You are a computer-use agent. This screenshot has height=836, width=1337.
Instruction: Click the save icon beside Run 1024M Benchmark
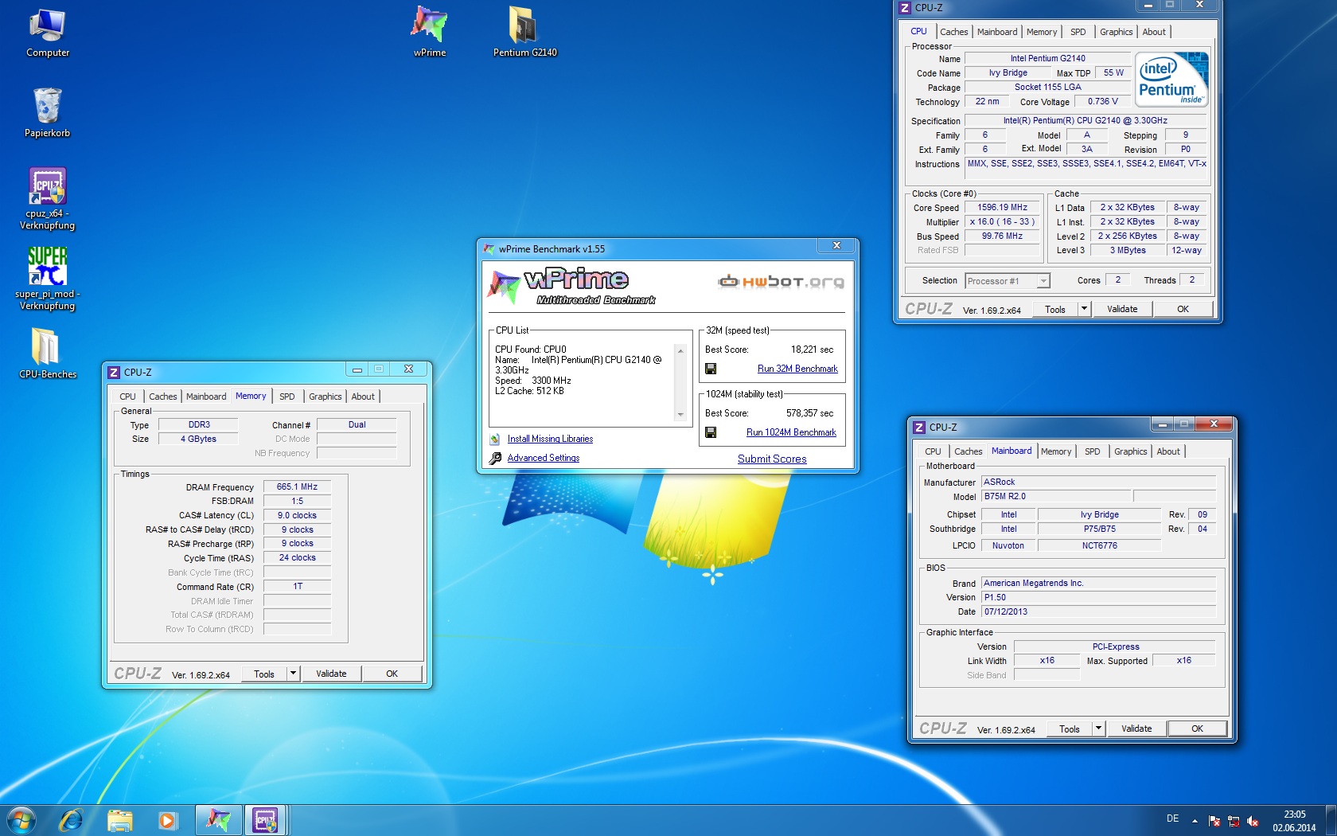pos(711,432)
